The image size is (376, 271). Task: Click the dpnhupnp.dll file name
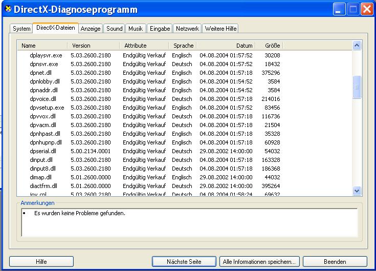[46, 142]
